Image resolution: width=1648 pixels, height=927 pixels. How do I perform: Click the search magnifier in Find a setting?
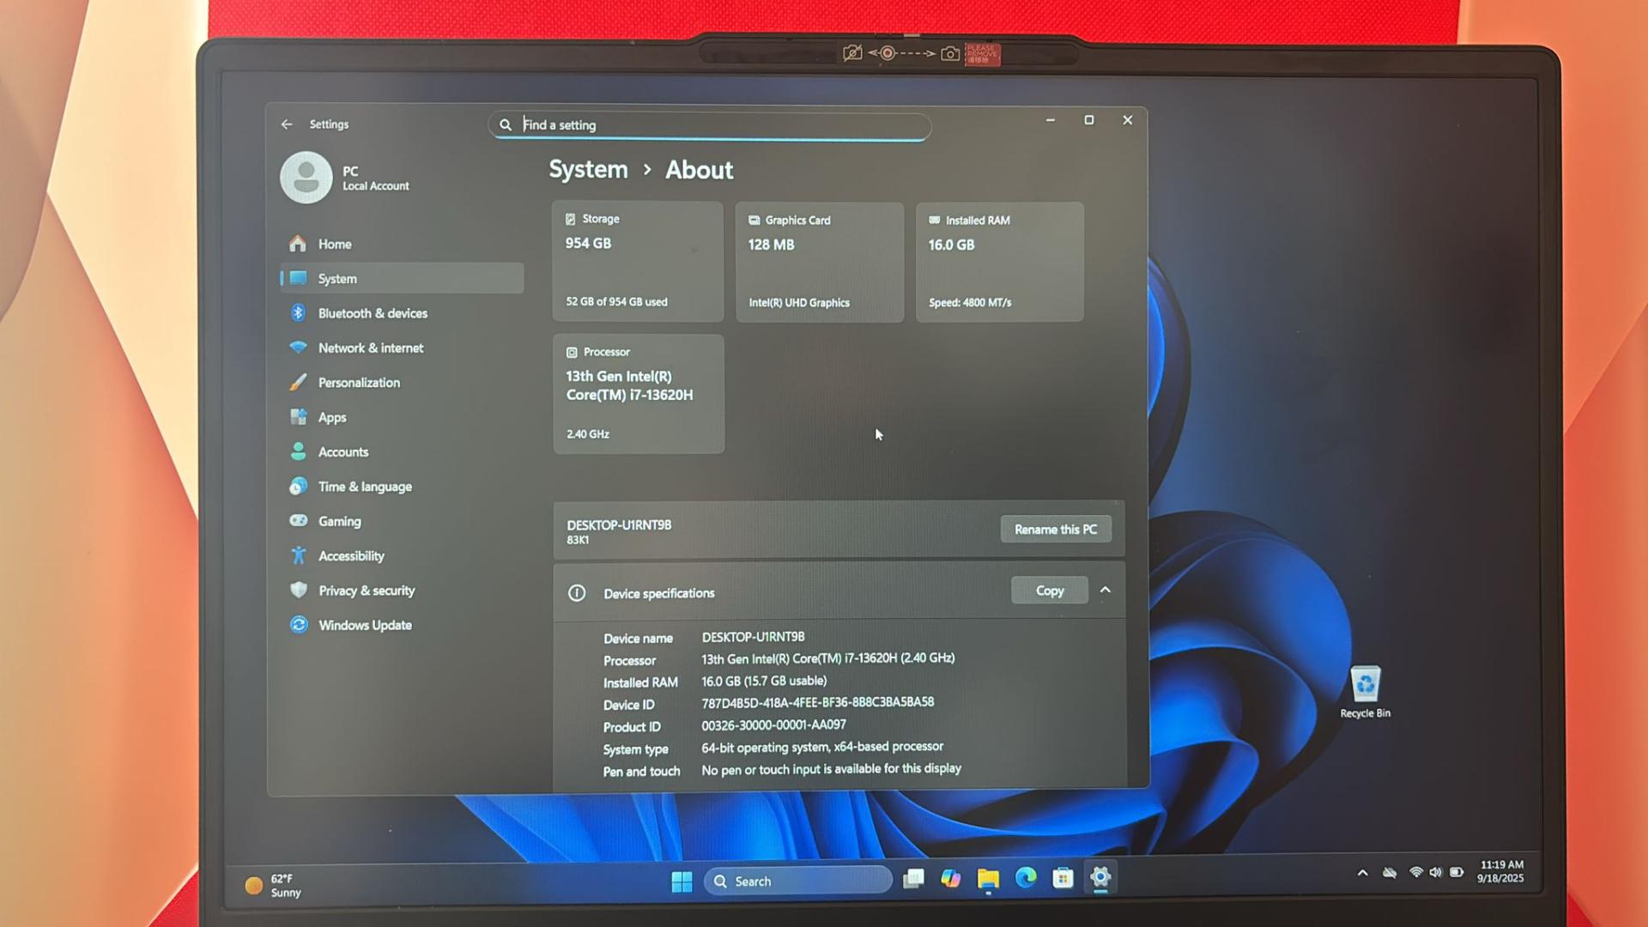coord(506,125)
